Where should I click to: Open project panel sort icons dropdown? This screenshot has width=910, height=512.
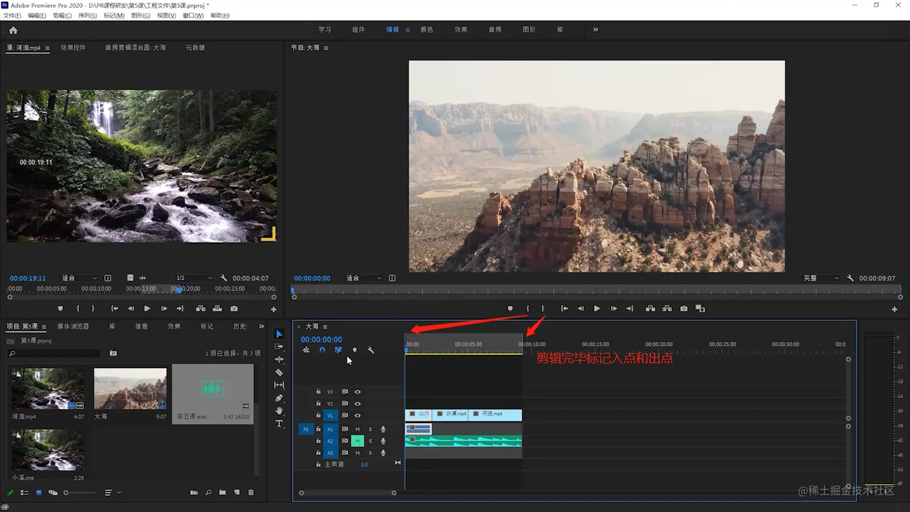113,493
